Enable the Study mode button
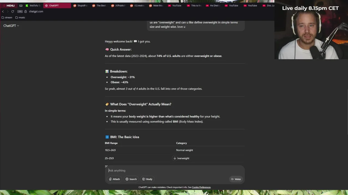The image size is (348, 195). pyautogui.click(x=147, y=179)
